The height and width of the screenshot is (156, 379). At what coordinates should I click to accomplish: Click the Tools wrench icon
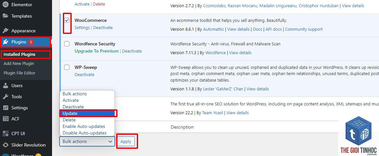(x=5, y=97)
